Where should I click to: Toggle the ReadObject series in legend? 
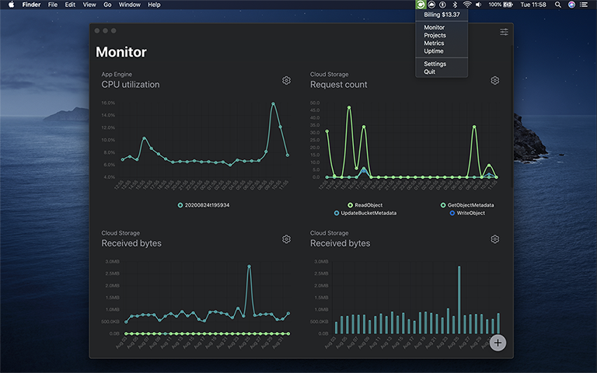(365, 205)
